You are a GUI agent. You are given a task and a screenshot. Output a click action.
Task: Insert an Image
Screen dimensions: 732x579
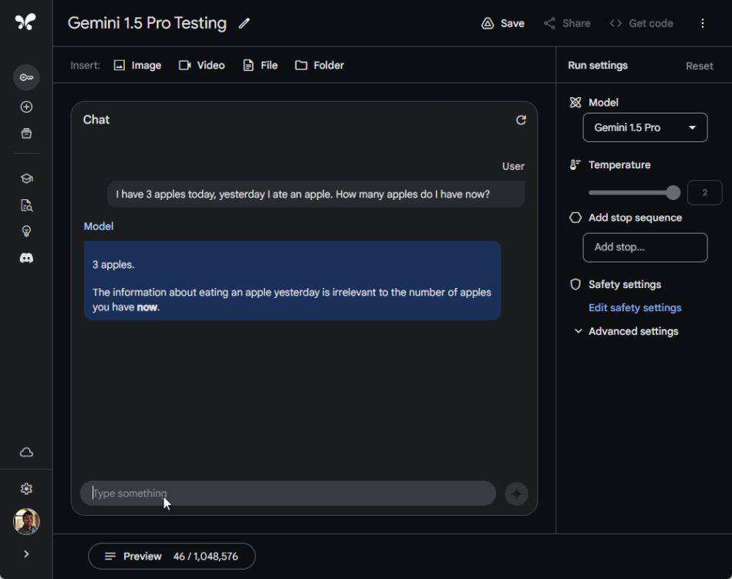tap(138, 66)
